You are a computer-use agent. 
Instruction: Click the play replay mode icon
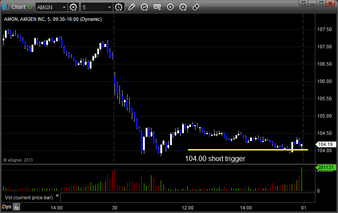tap(170, 7)
